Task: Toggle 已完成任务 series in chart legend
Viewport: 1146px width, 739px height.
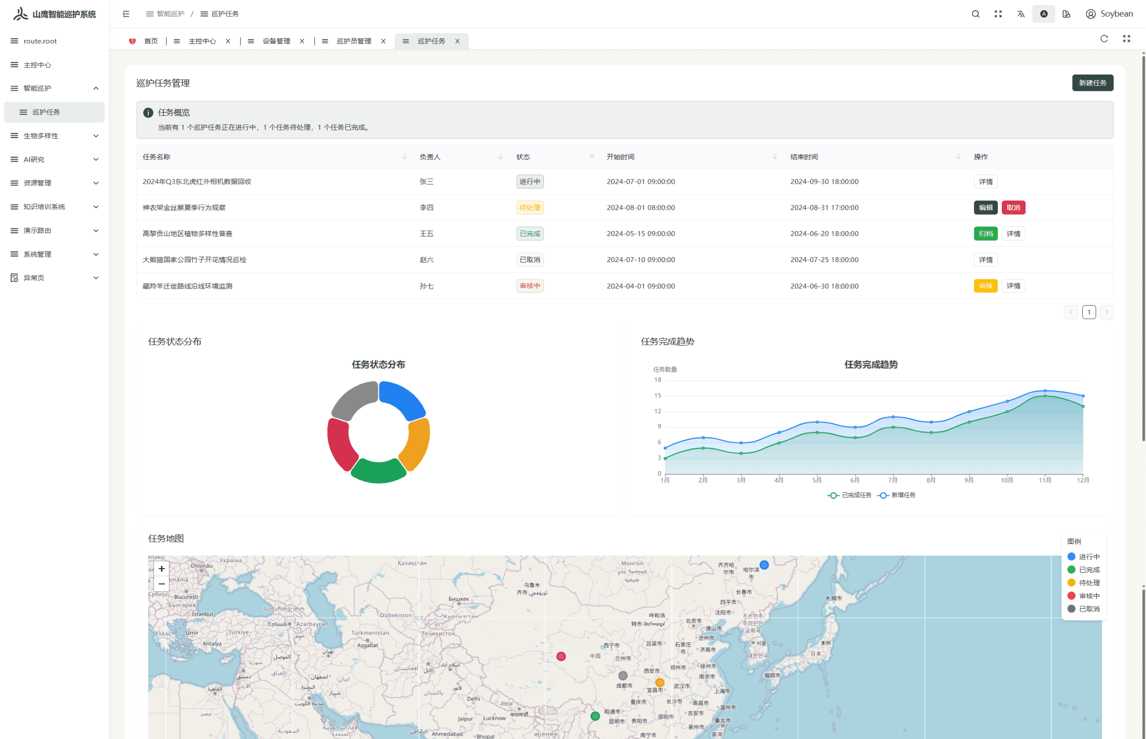Action: (x=849, y=495)
